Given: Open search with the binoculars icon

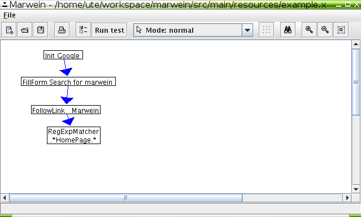Looking at the screenshot, I should (x=288, y=30).
